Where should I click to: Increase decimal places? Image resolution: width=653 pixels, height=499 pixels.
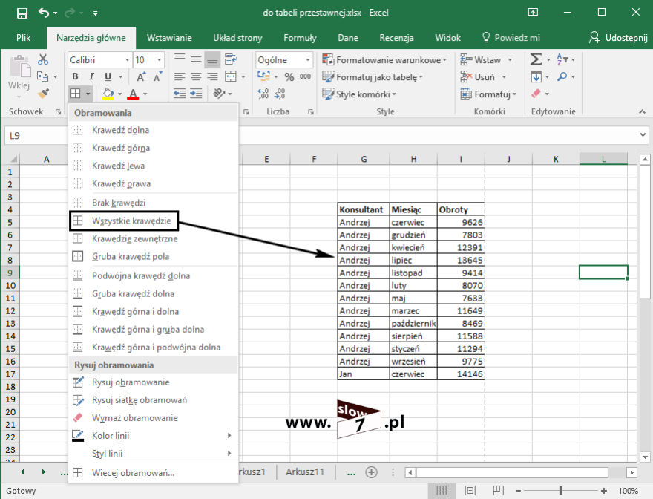[263, 94]
